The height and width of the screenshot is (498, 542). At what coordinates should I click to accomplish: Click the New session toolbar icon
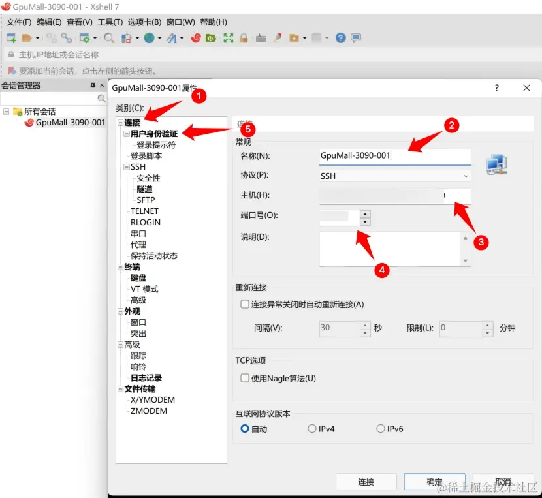[x=11, y=38]
